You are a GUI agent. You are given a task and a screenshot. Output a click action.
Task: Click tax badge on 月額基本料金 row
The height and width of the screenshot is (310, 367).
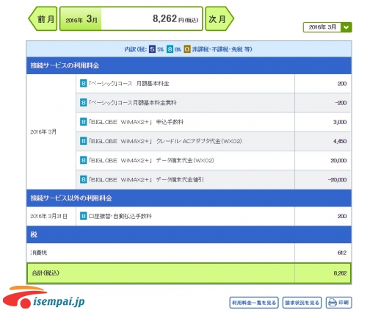pos(84,84)
